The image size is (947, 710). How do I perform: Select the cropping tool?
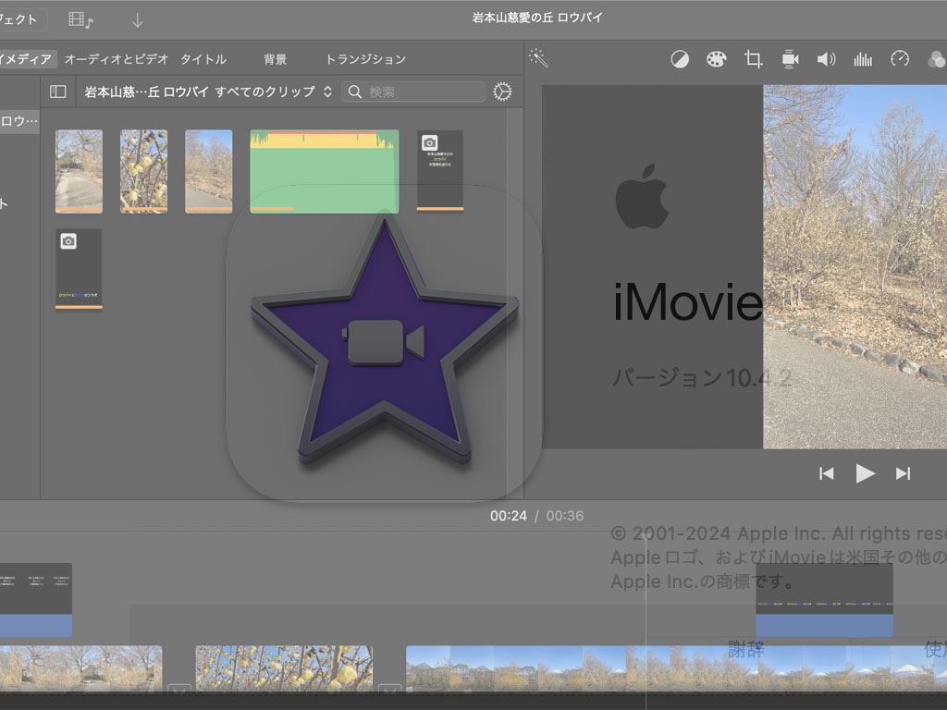tap(754, 59)
